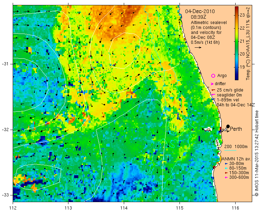
Task: Click the longitude axis label '113'
Action: coord(68,208)
